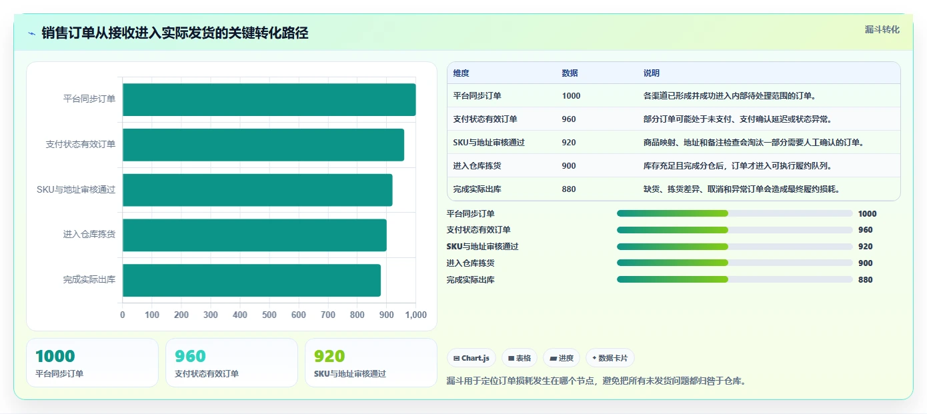The height and width of the screenshot is (414, 927).
Task: Click the description starting with 库存充足且完成分仓后
Action: click(738, 166)
